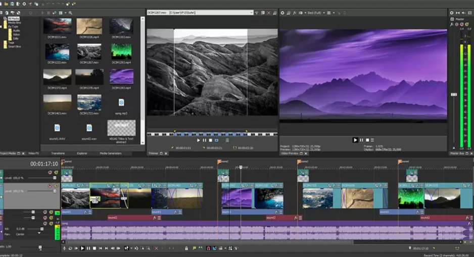Open the Trimmer media path dropdown
This screenshot has width=474, height=257.
coord(251,13)
